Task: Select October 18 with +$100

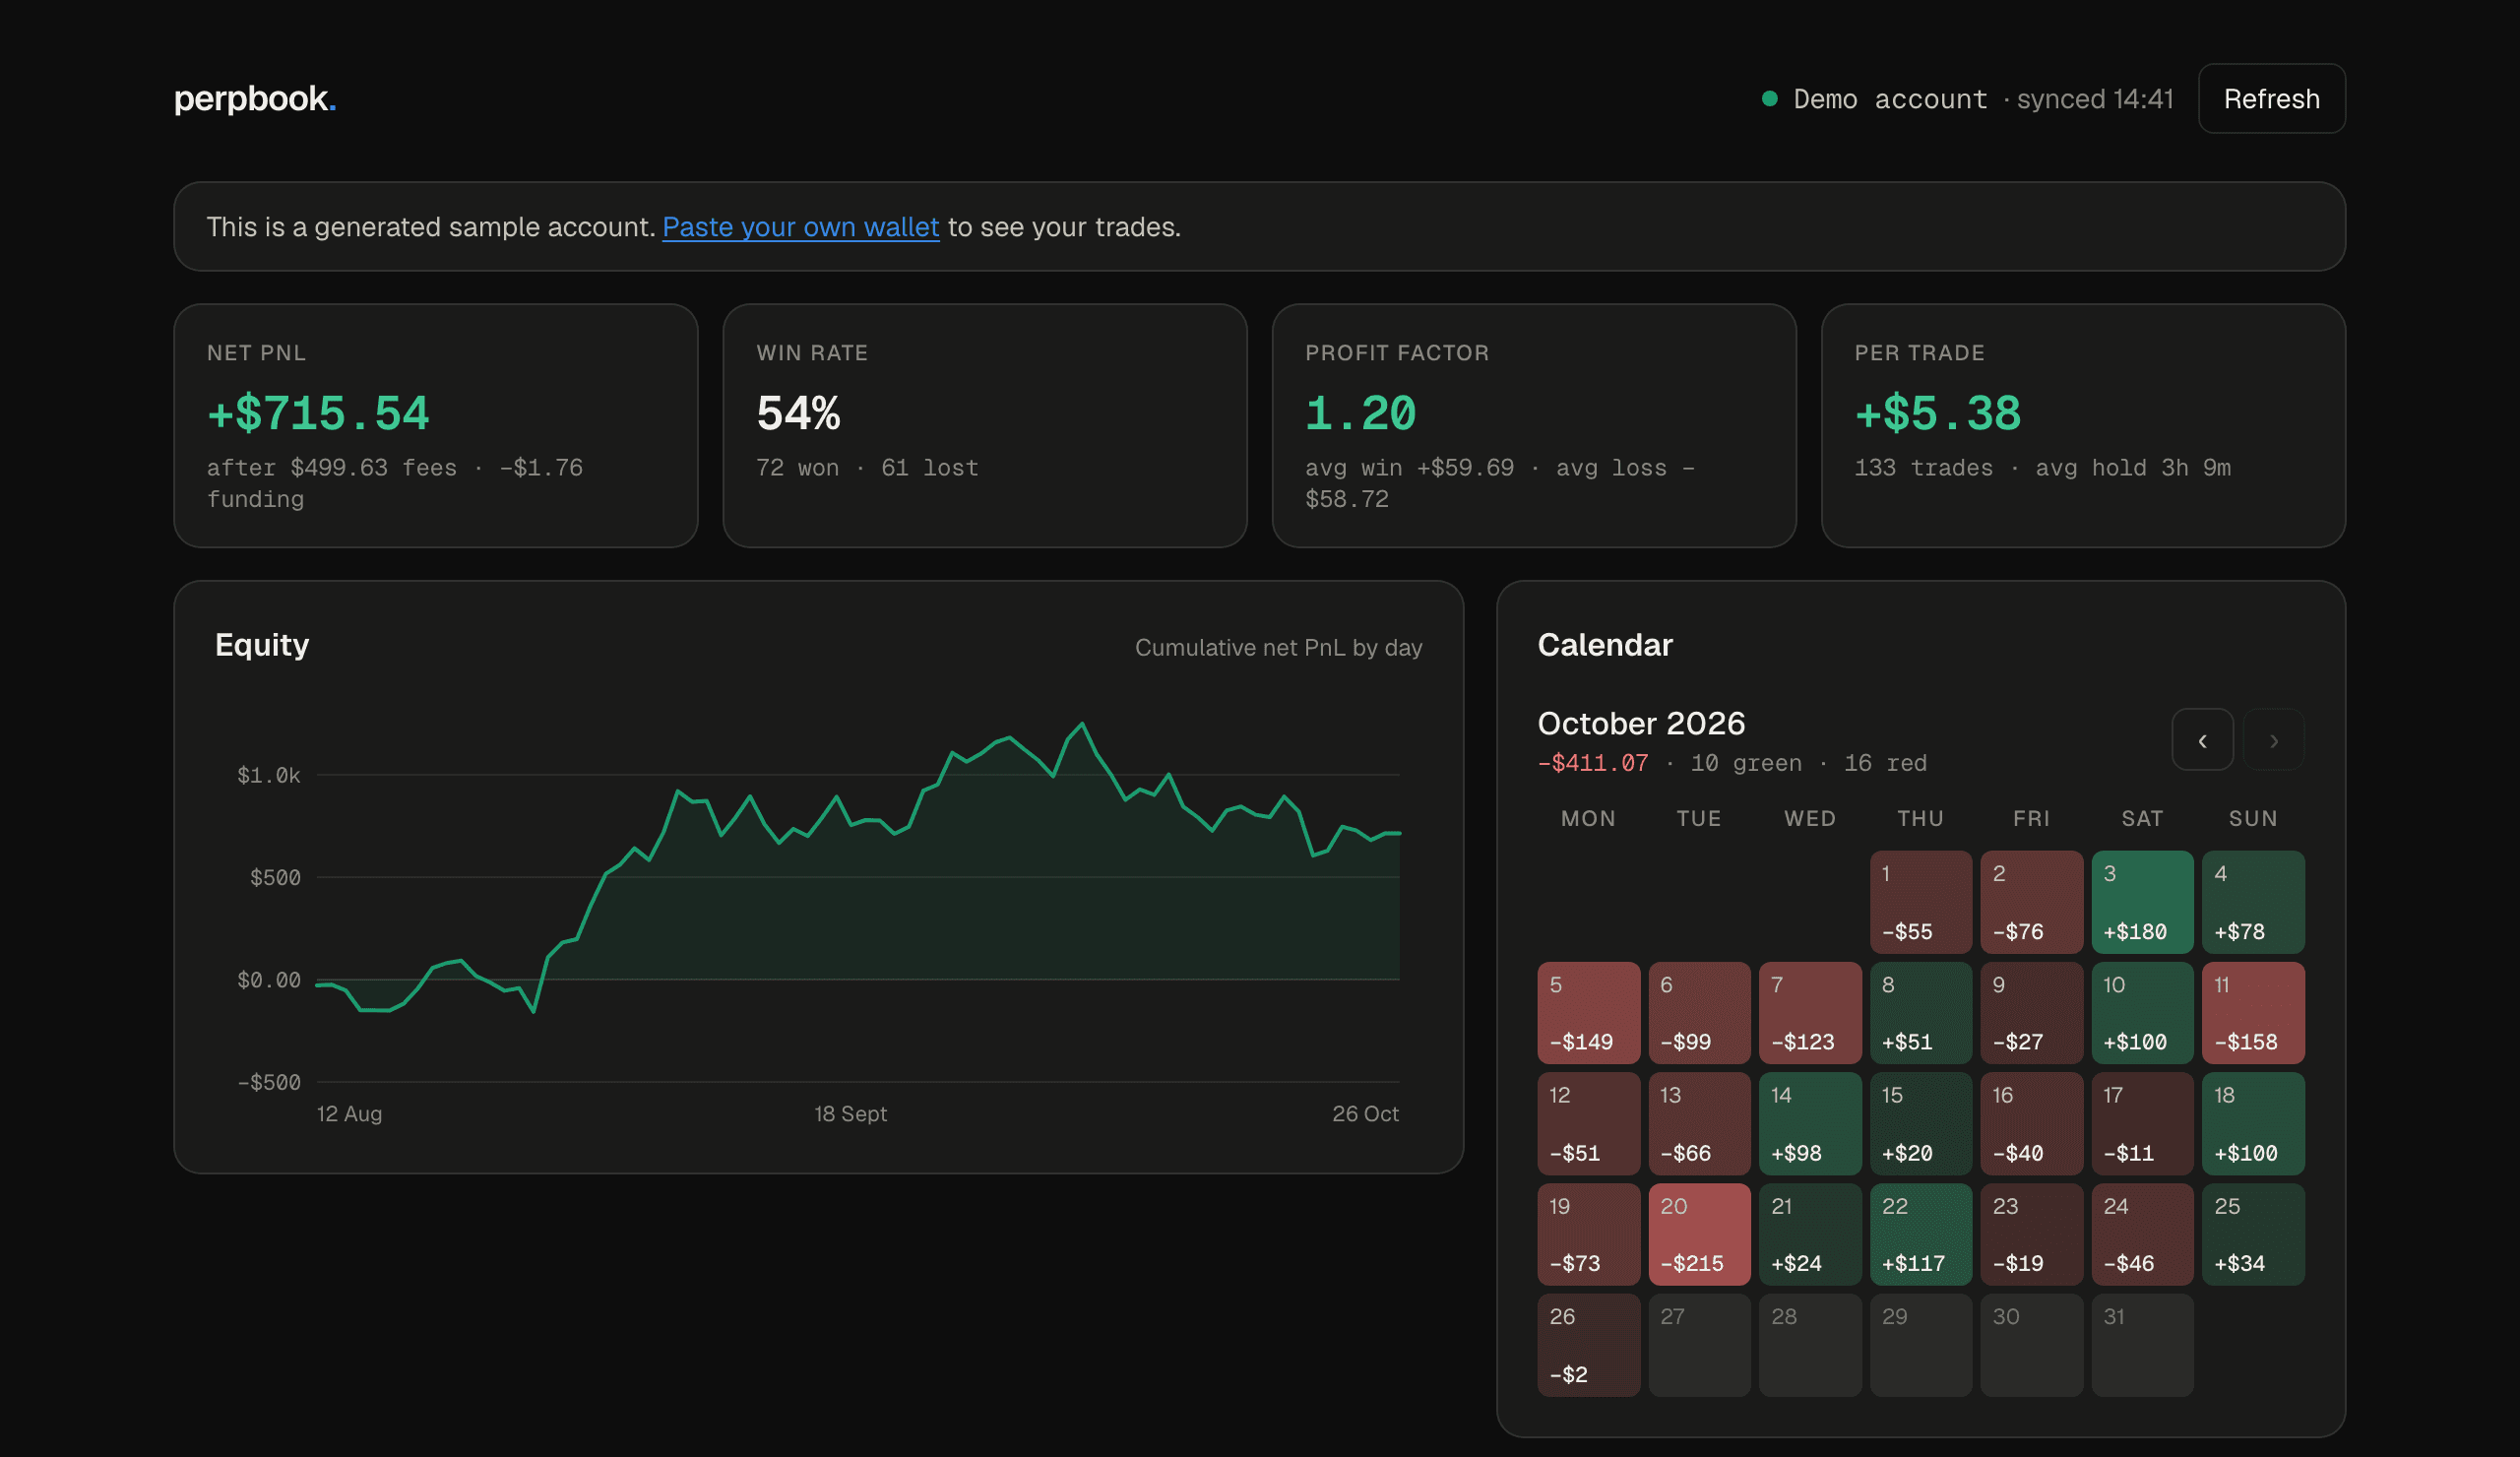Action: tap(2252, 1123)
